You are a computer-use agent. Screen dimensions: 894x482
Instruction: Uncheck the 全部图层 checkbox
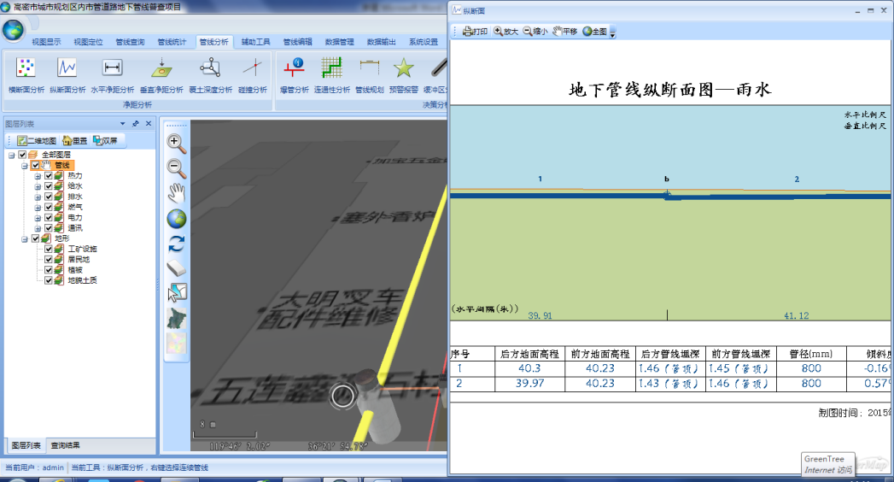pyautogui.click(x=22, y=155)
